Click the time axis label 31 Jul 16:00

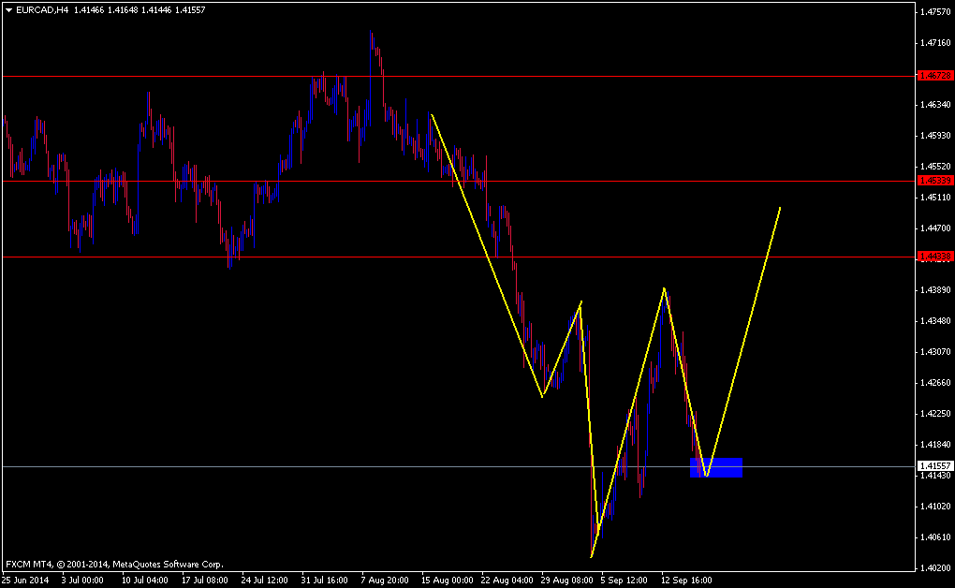pos(325,581)
